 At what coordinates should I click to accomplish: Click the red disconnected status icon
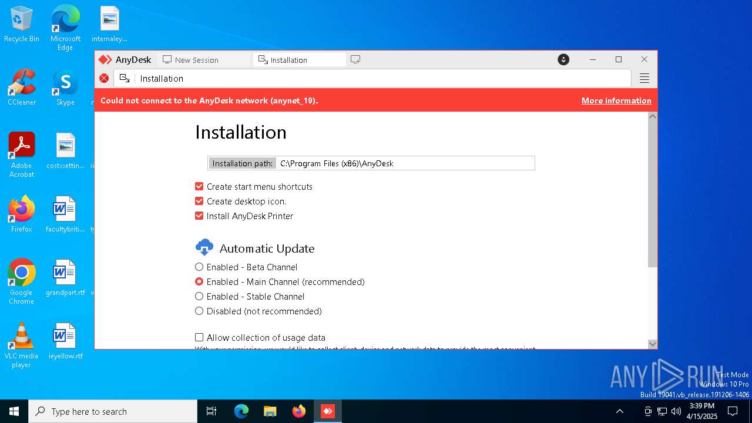104,78
